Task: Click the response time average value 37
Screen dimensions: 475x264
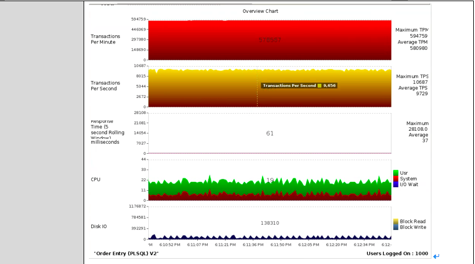Action: point(425,140)
